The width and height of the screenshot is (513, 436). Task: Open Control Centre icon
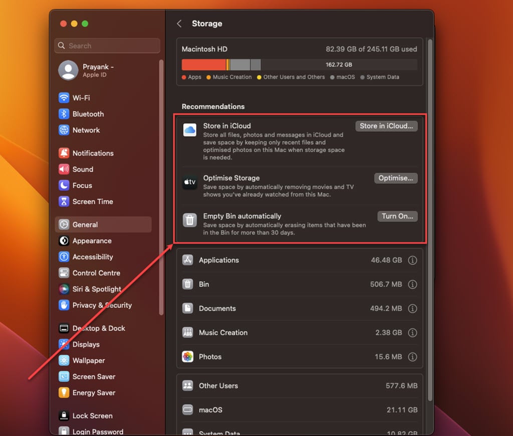click(x=64, y=273)
